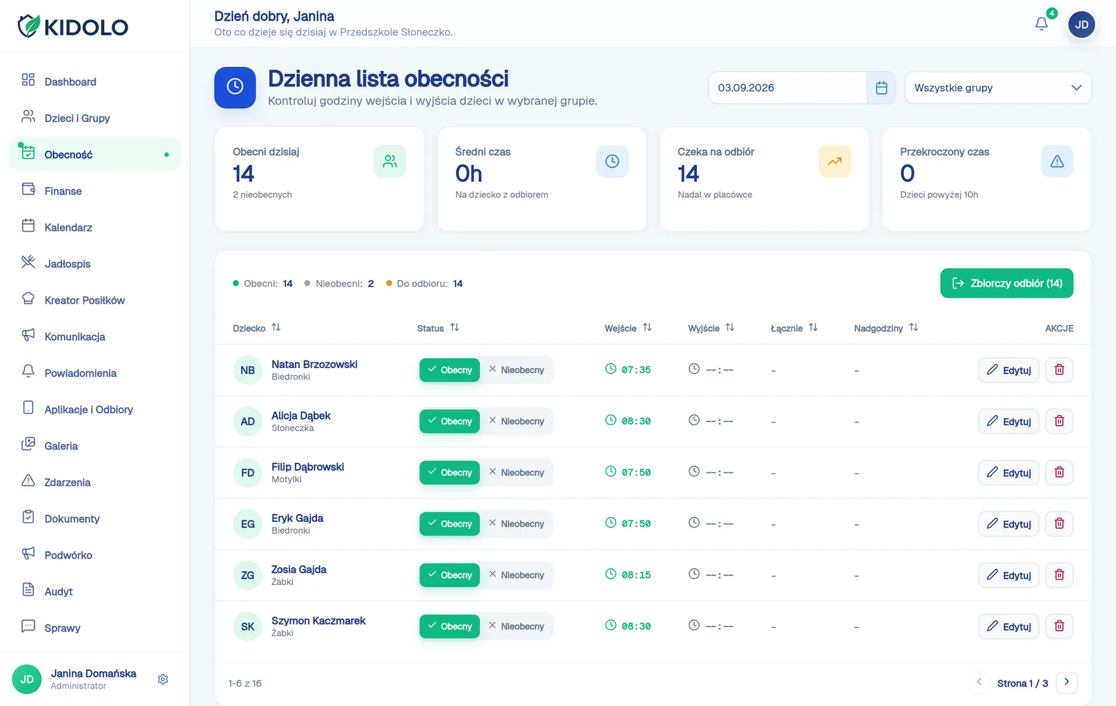Click Edytuj in Szymon Kaczmarek row
This screenshot has height=706, width=1116.
tap(1009, 627)
